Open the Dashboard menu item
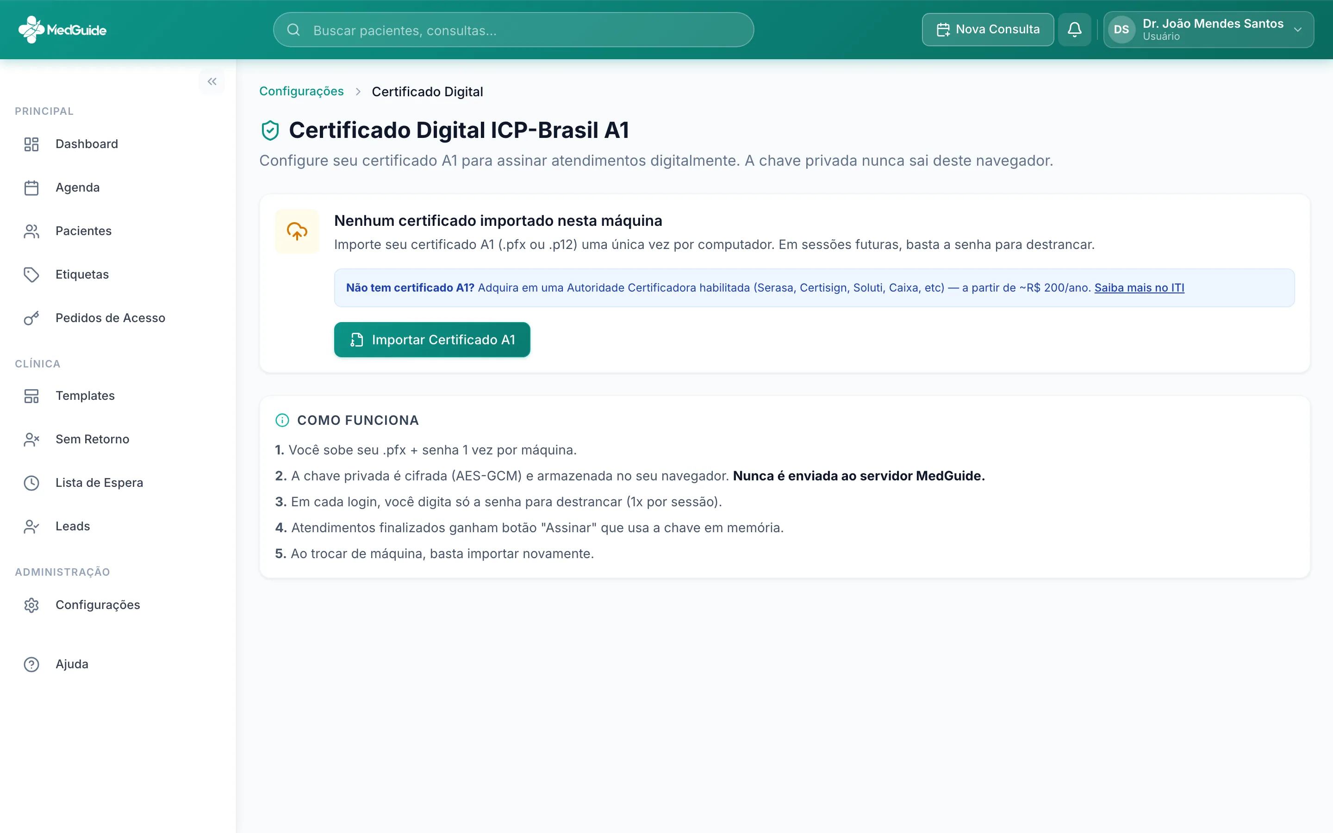This screenshot has height=833, width=1333. [x=118, y=144]
